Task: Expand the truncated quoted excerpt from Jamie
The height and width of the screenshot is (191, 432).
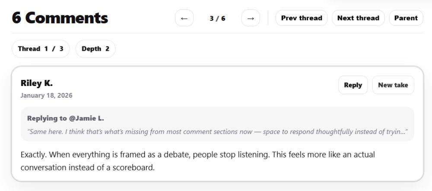Action: [218, 132]
